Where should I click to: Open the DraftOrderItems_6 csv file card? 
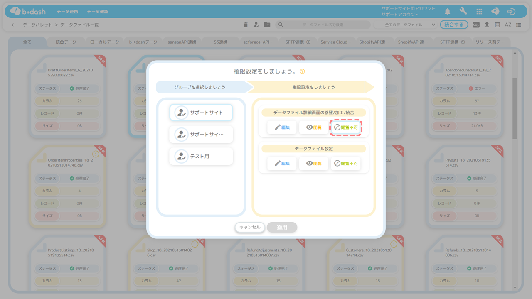pos(67,96)
